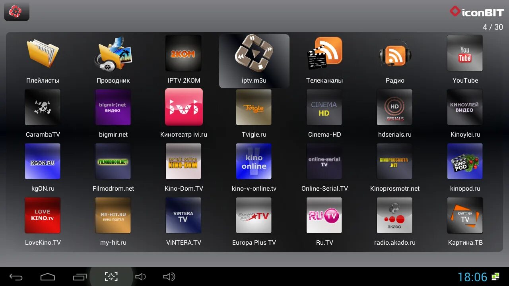
Task: Open the kino-v-online.tv icon
Action: click(254, 161)
